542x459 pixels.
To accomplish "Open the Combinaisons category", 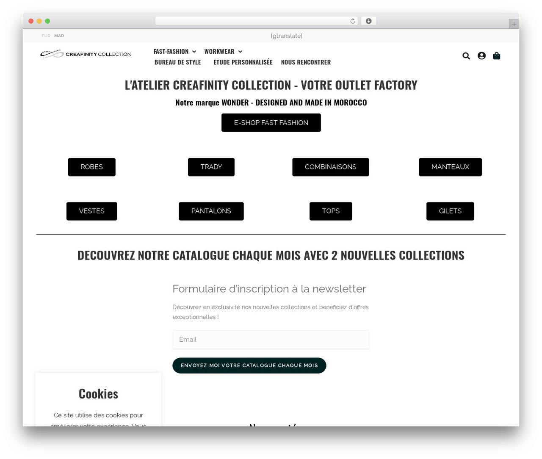I will click(331, 167).
